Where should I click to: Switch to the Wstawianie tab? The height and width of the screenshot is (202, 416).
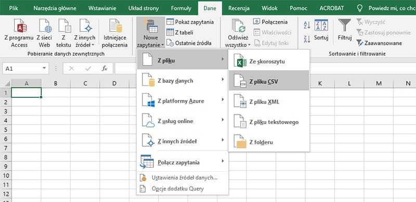click(102, 8)
